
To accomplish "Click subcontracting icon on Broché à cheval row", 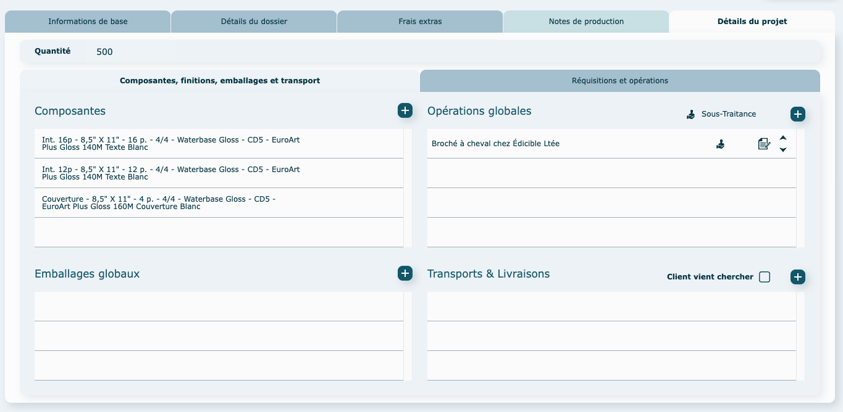I will (x=720, y=144).
